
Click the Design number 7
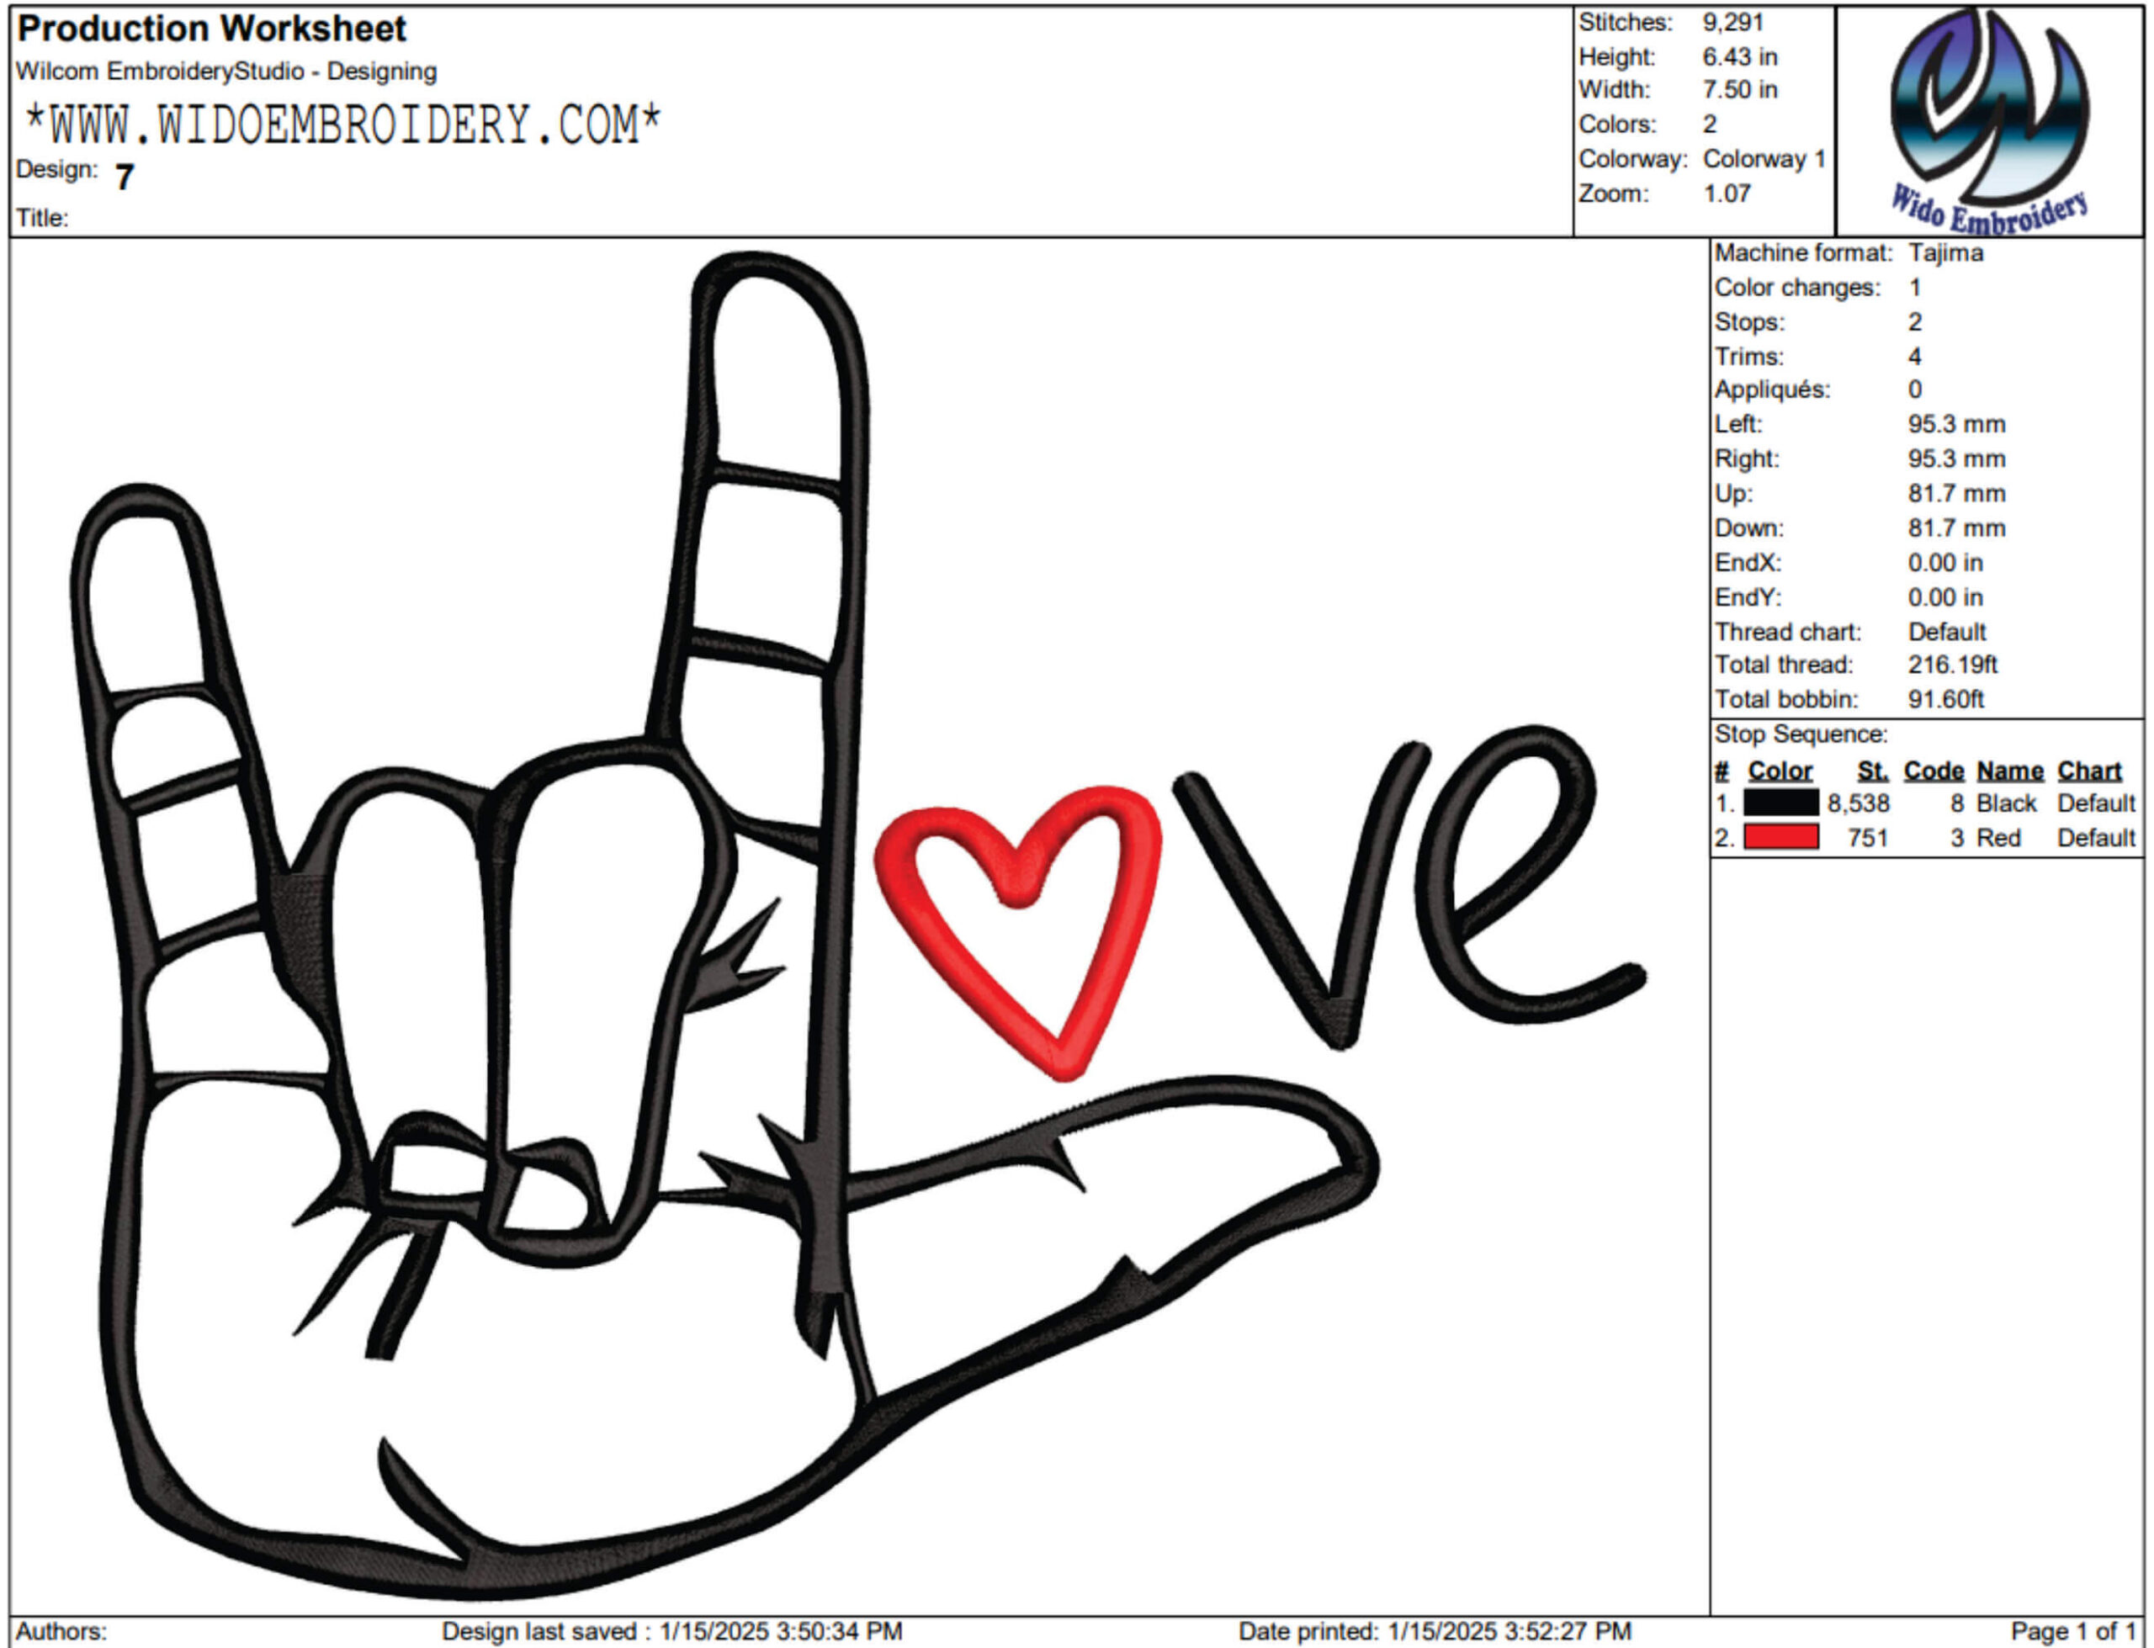click(x=124, y=178)
